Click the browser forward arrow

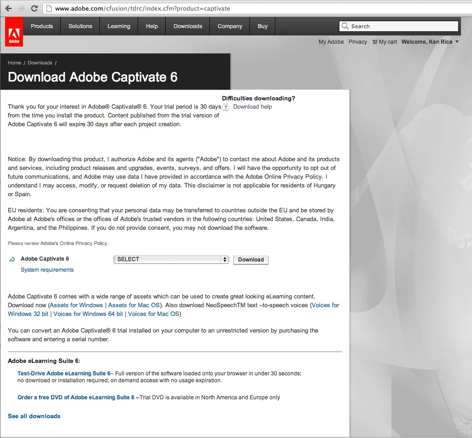click(21, 8)
